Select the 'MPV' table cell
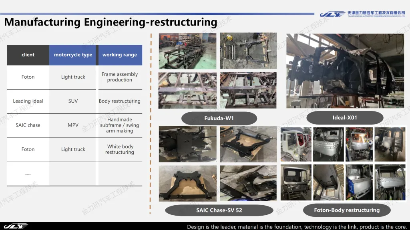410x230 pixels. pyautogui.click(x=73, y=125)
